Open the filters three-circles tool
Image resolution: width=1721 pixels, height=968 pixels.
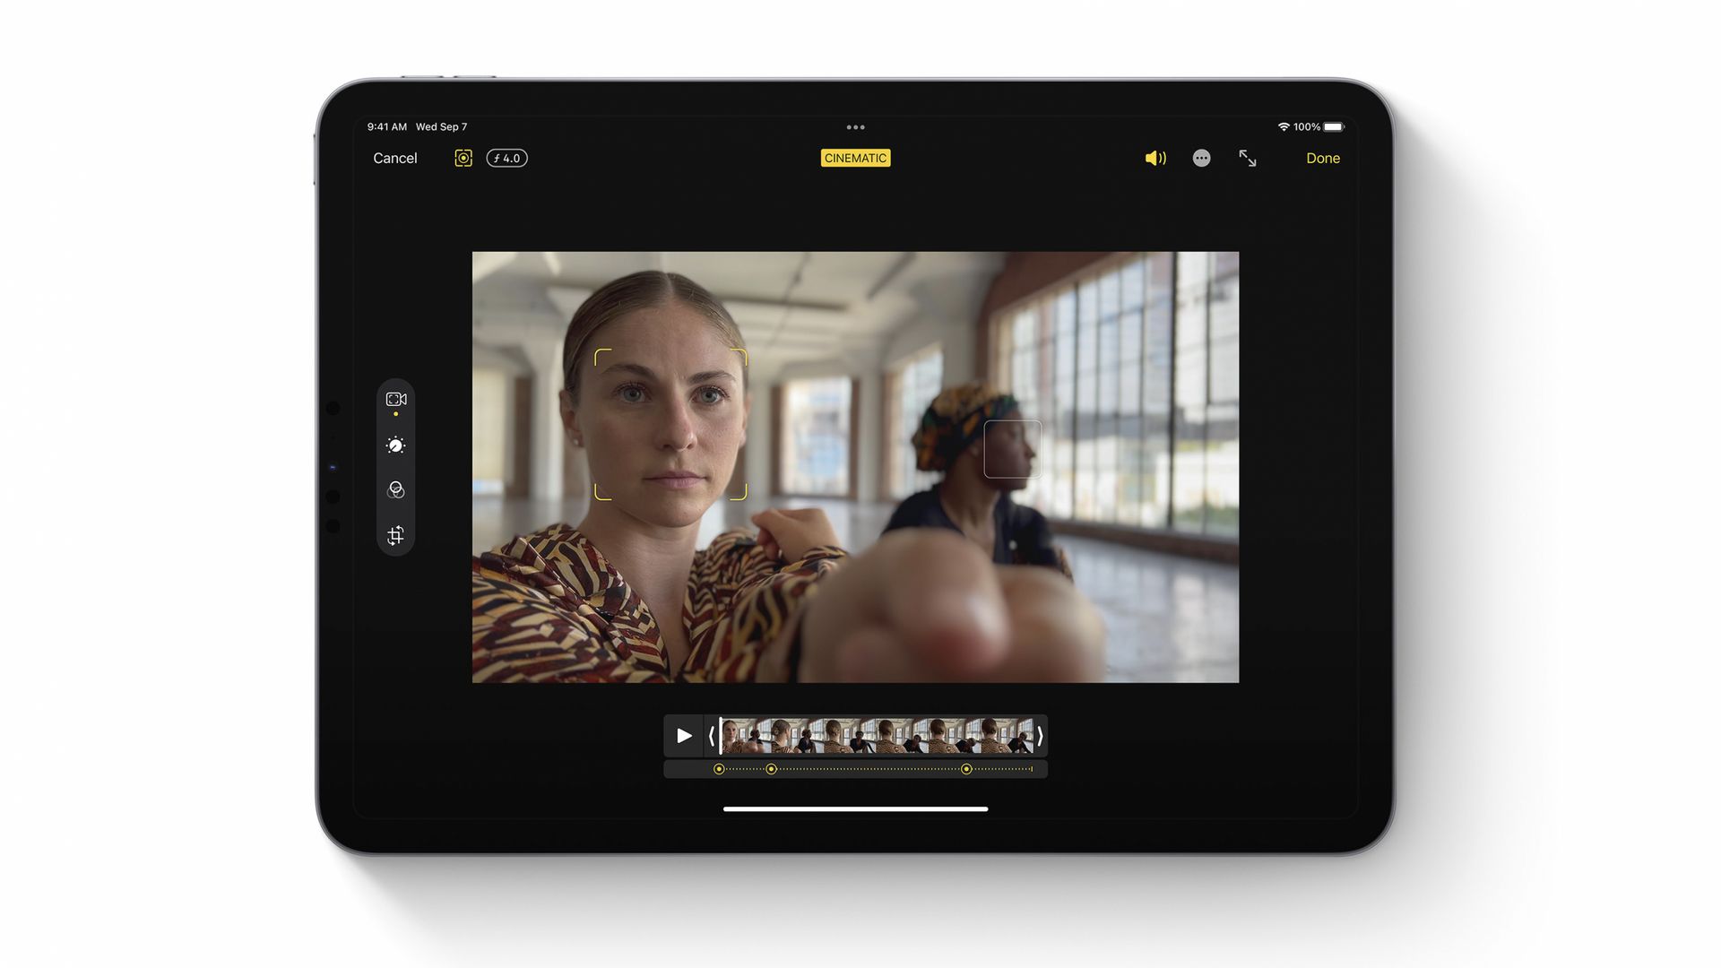point(395,490)
